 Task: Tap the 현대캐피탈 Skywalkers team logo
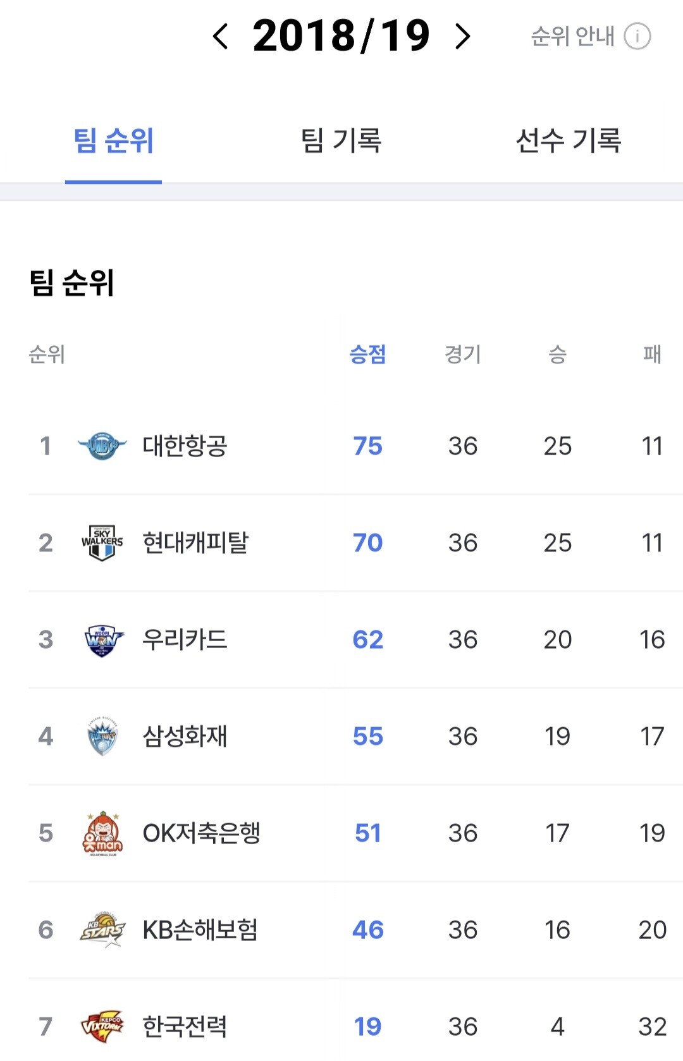[x=102, y=543]
